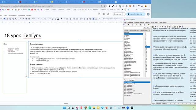Image resolution: width=196 pixels, height=110 pixels.
Task: Increase font size with the plus button
Action: click(47, 19)
